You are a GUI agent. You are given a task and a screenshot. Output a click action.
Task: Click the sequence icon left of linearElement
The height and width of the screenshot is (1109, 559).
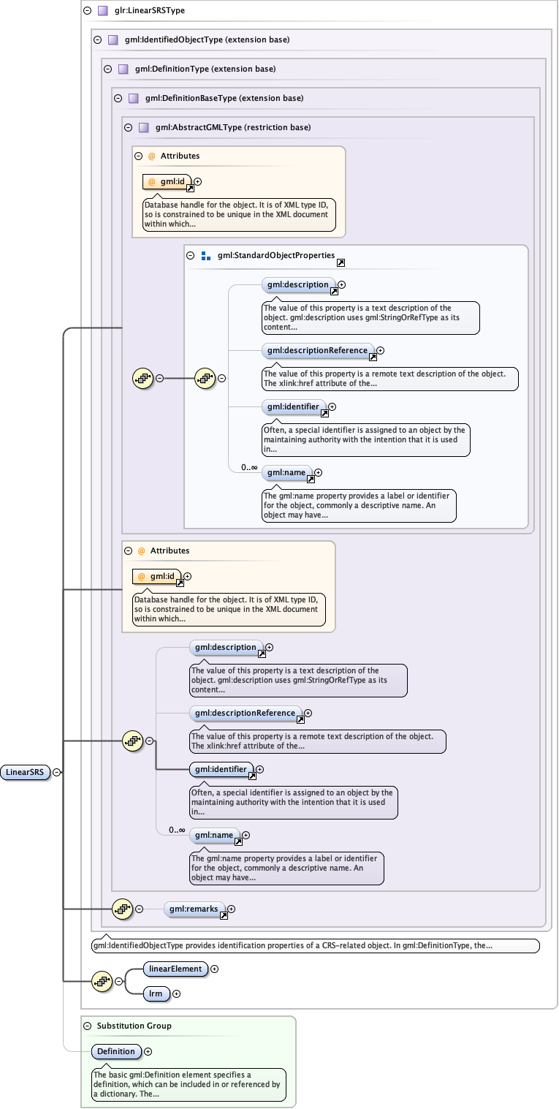pyautogui.click(x=101, y=981)
